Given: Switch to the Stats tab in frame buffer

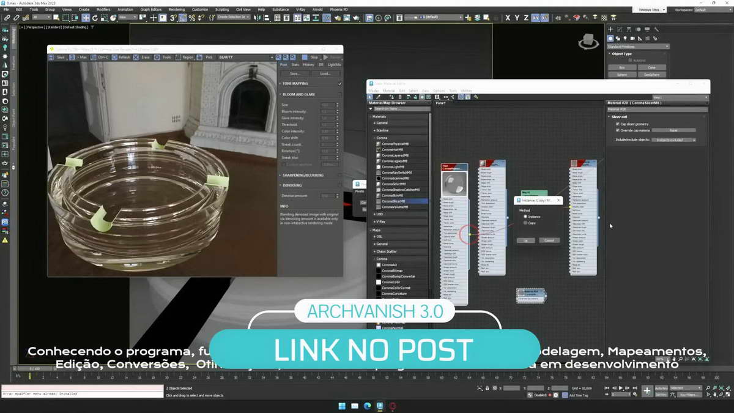Looking at the screenshot, I should coord(295,64).
